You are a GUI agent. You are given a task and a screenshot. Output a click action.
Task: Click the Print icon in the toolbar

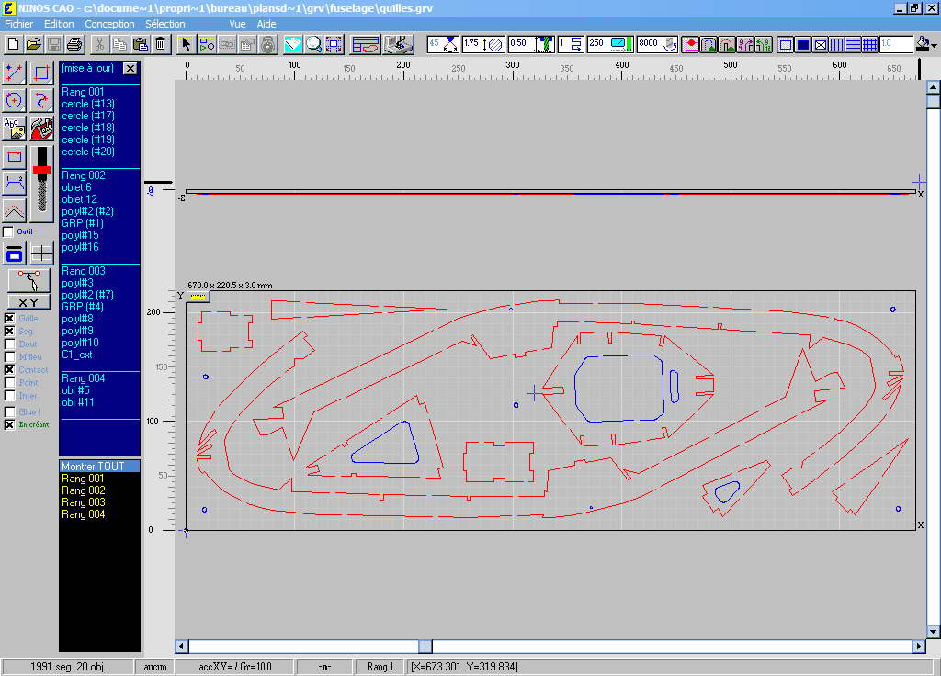point(74,43)
